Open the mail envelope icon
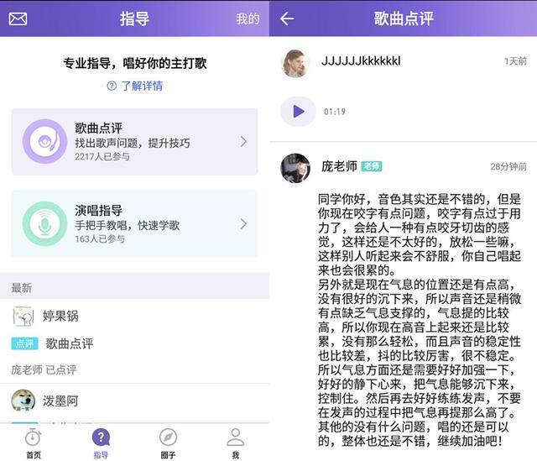537x461 pixels. [18, 18]
